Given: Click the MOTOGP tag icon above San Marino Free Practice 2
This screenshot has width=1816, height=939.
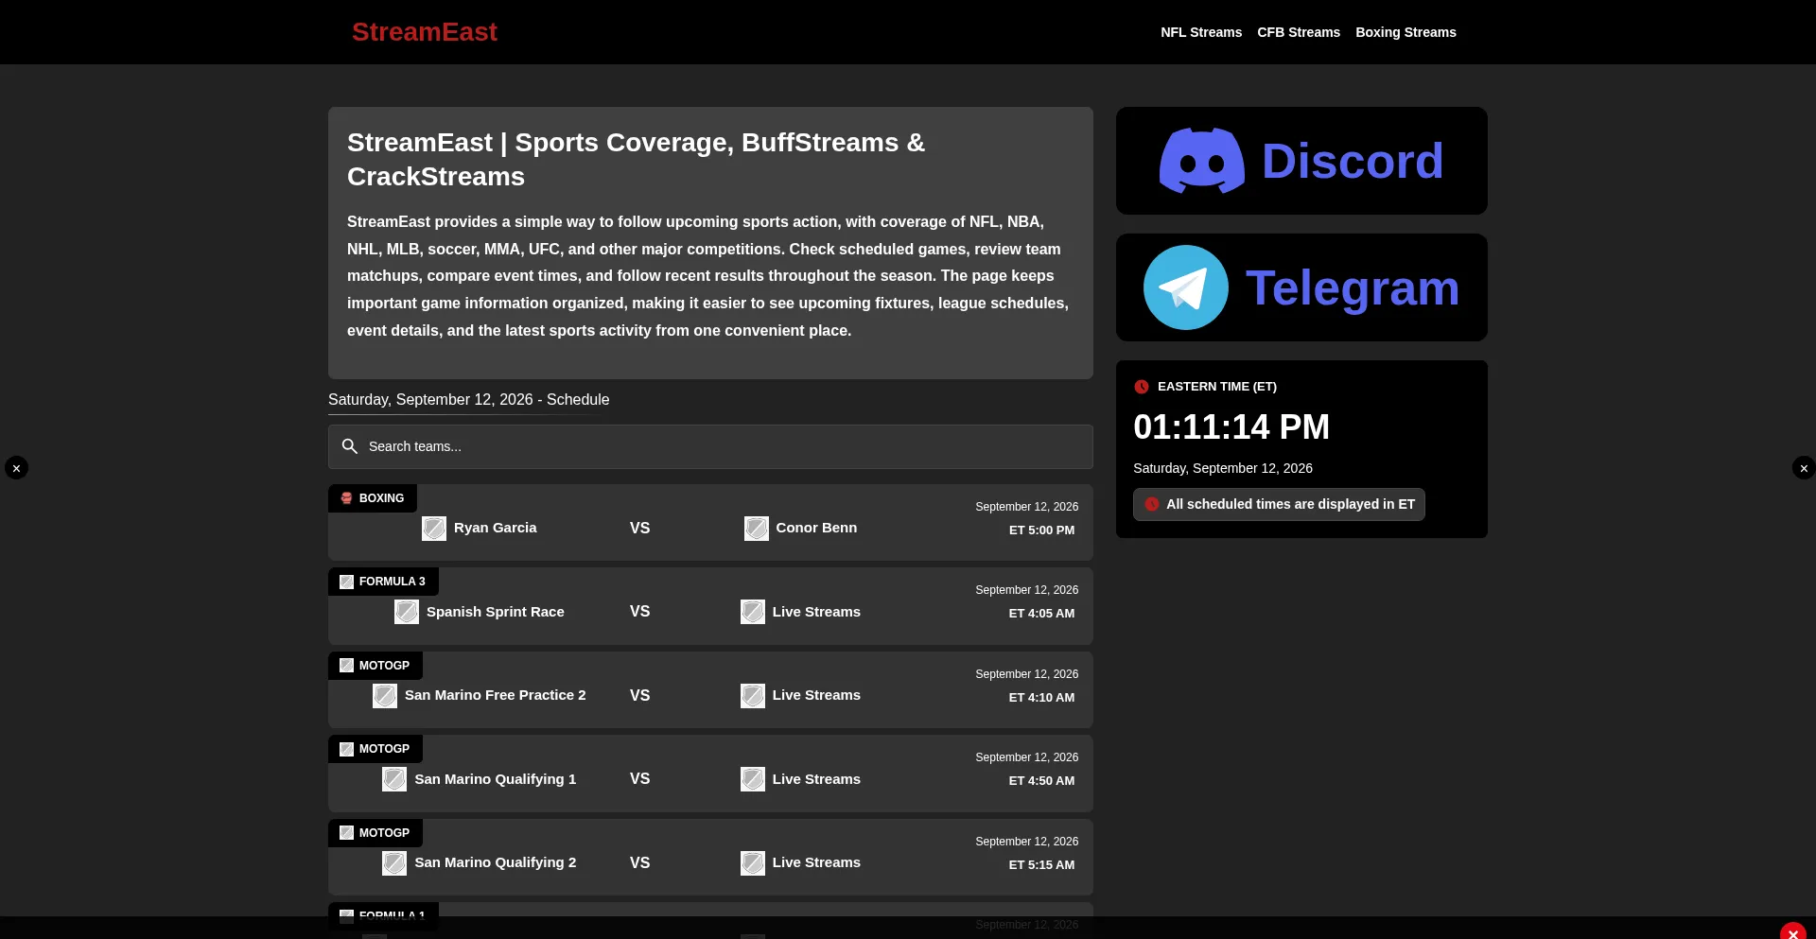Looking at the screenshot, I should click(347, 666).
